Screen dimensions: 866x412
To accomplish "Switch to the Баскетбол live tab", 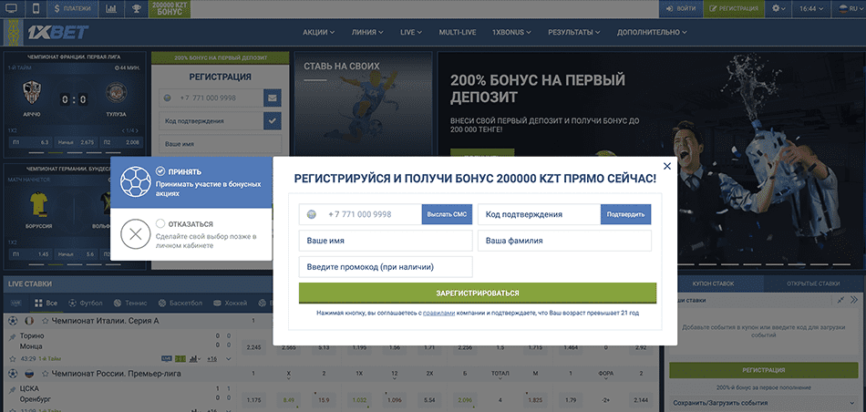I will [x=180, y=304].
